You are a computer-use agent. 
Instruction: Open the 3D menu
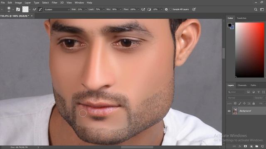point(62,3)
